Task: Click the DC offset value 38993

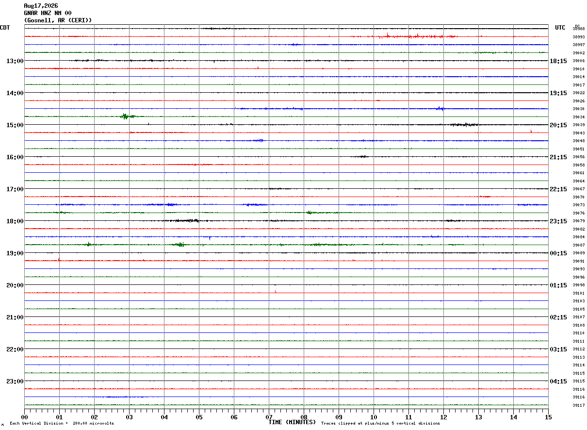Action: click(x=578, y=37)
